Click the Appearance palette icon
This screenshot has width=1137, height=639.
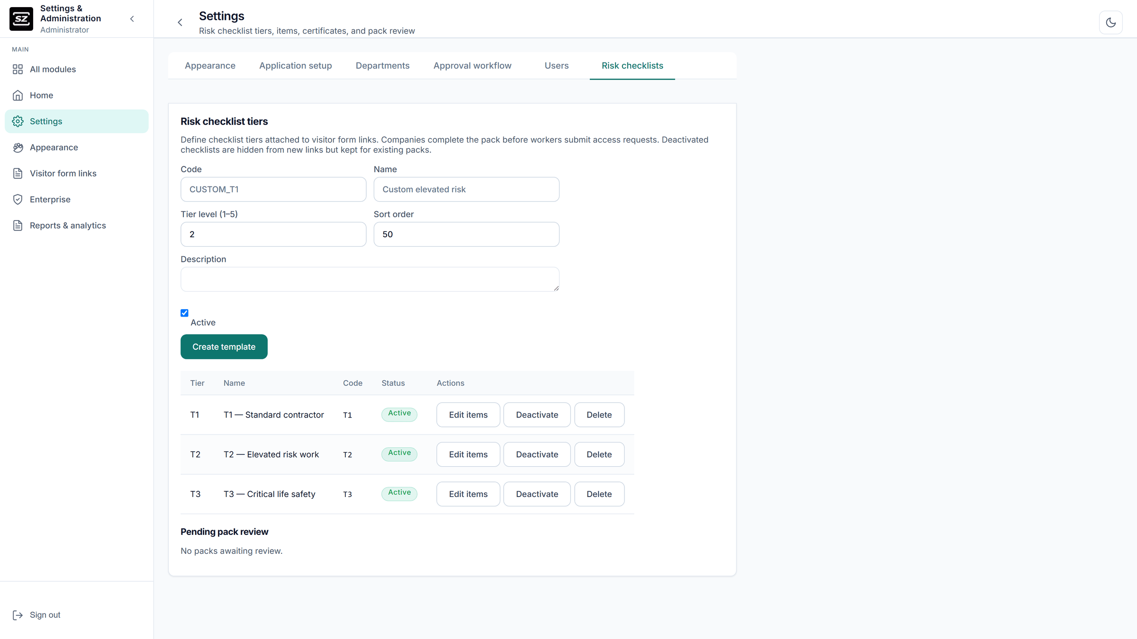tap(18, 147)
